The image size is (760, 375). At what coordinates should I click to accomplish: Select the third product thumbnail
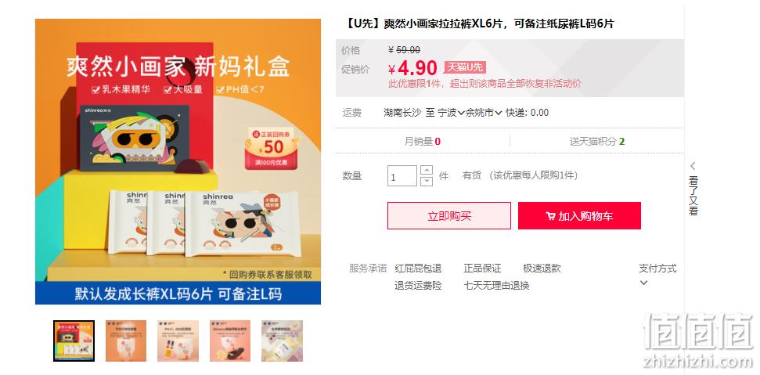[x=178, y=341]
